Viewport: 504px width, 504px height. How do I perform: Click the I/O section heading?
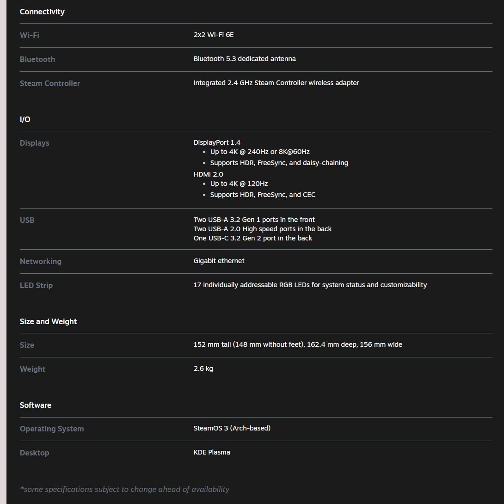coord(25,119)
